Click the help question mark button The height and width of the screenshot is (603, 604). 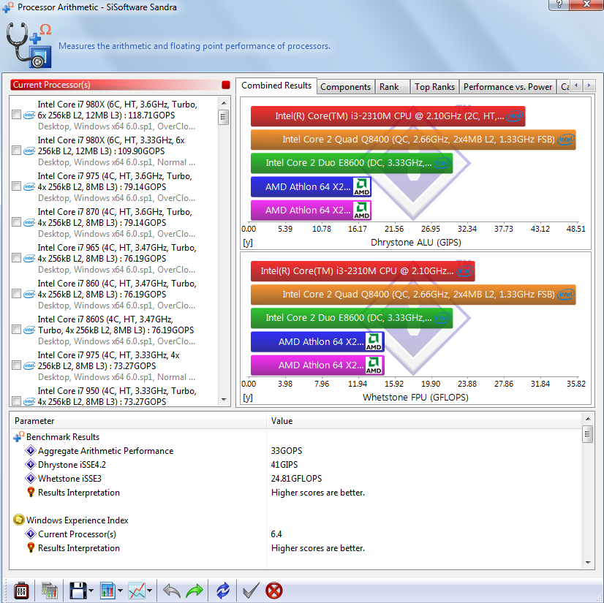coord(559,4)
